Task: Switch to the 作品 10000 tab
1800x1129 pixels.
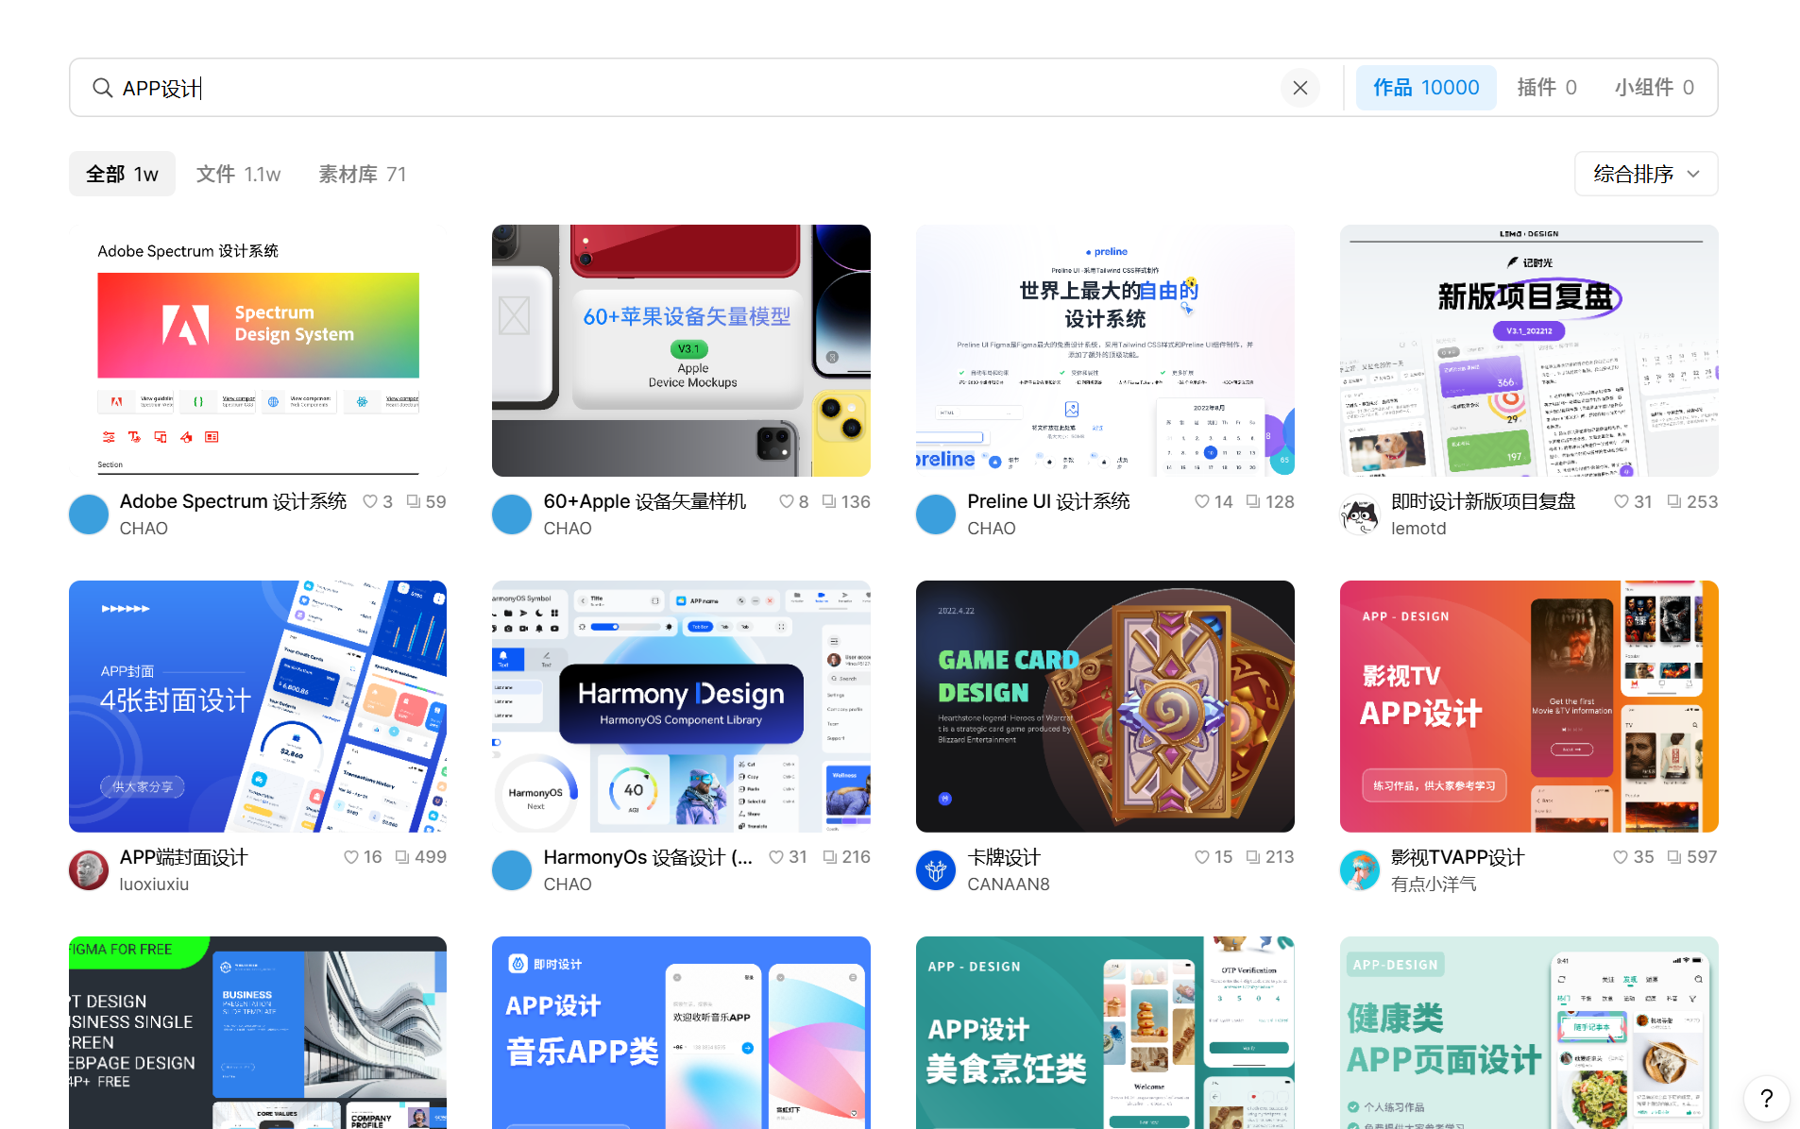Action: pos(1425,88)
